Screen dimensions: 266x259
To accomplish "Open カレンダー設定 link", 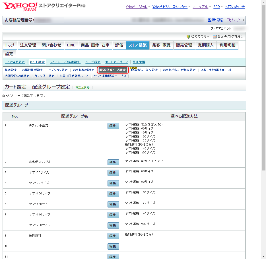I will (45, 76).
